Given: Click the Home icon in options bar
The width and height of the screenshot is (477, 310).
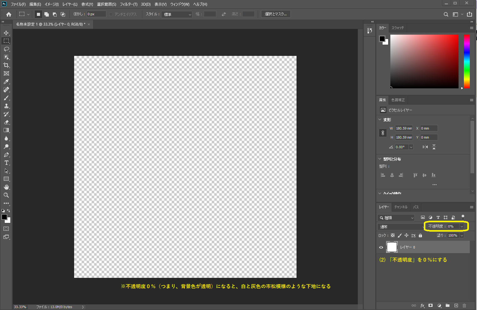Looking at the screenshot, I should coord(9,14).
